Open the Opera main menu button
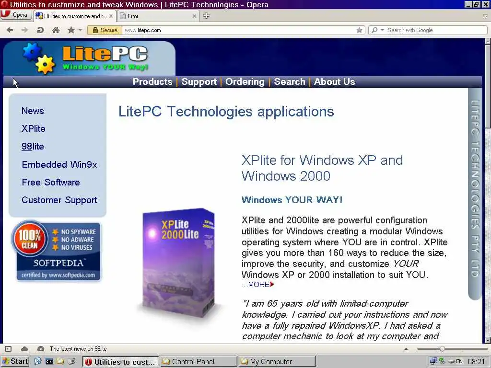491x368 pixels. tap(16, 15)
